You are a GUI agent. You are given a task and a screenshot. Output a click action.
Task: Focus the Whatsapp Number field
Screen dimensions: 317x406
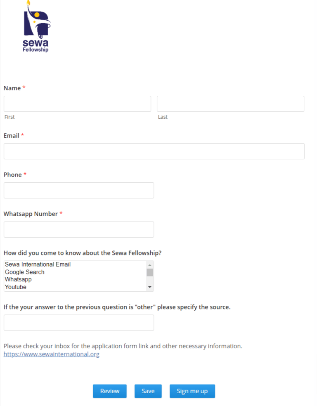(x=79, y=230)
